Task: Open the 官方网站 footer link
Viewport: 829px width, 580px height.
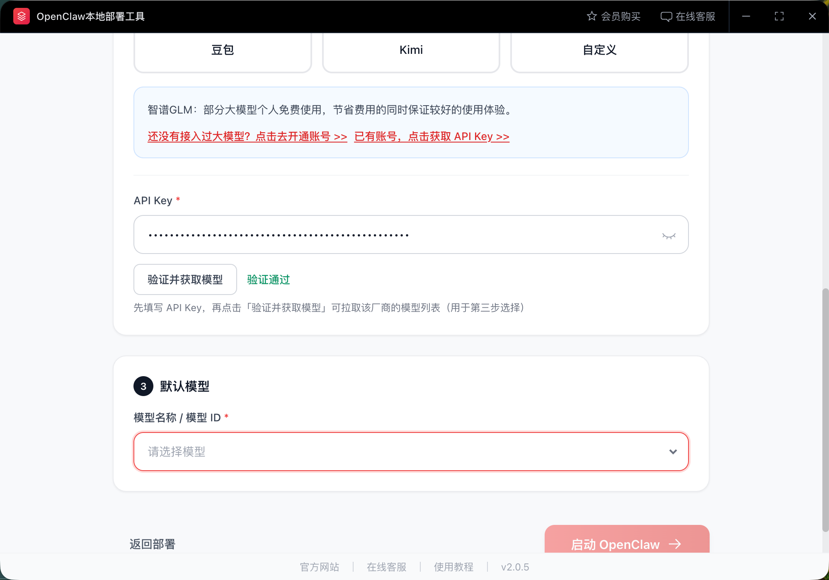Action: click(x=320, y=567)
